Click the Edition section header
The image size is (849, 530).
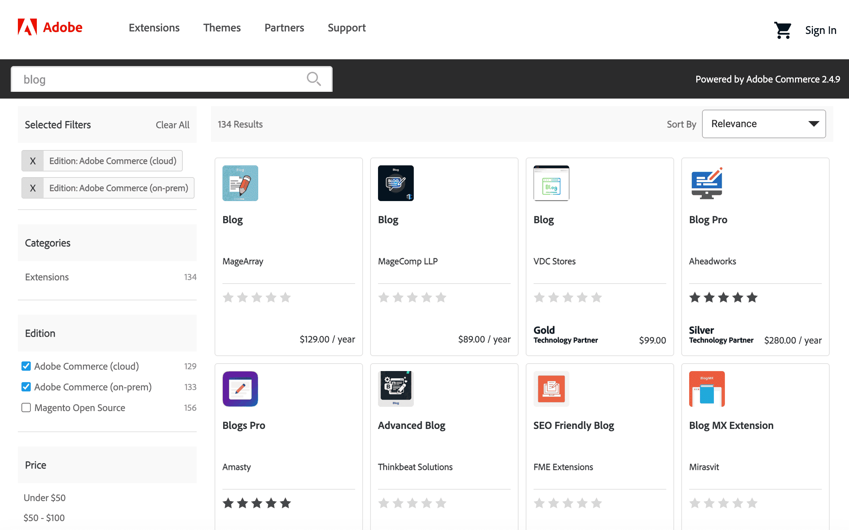pyautogui.click(x=107, y=333)
